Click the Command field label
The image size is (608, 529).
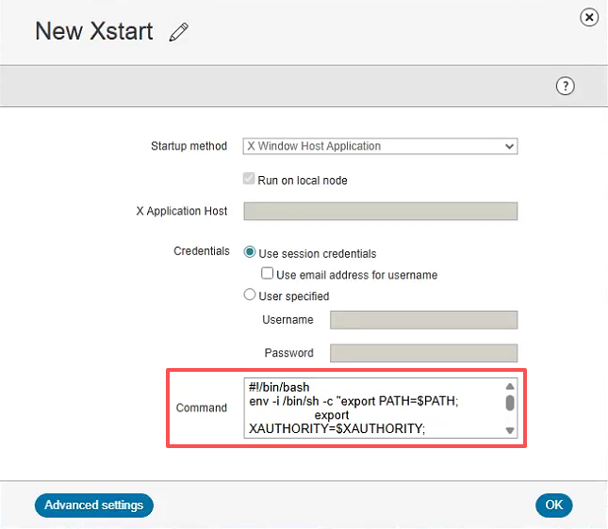[x=202, y=408]
